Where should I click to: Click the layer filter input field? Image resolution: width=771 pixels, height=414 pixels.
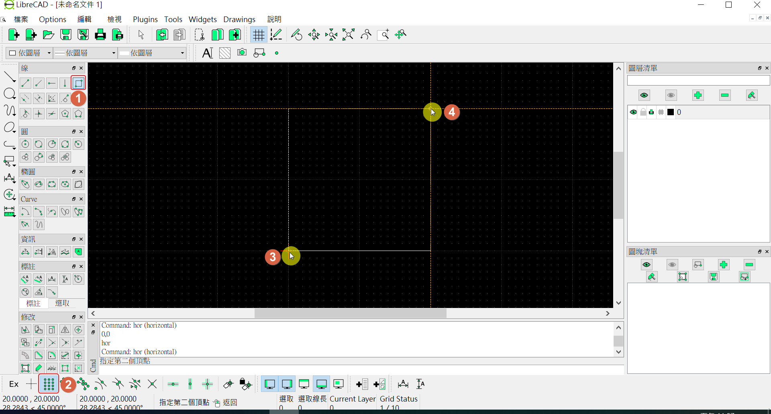[x=698, y=80]
